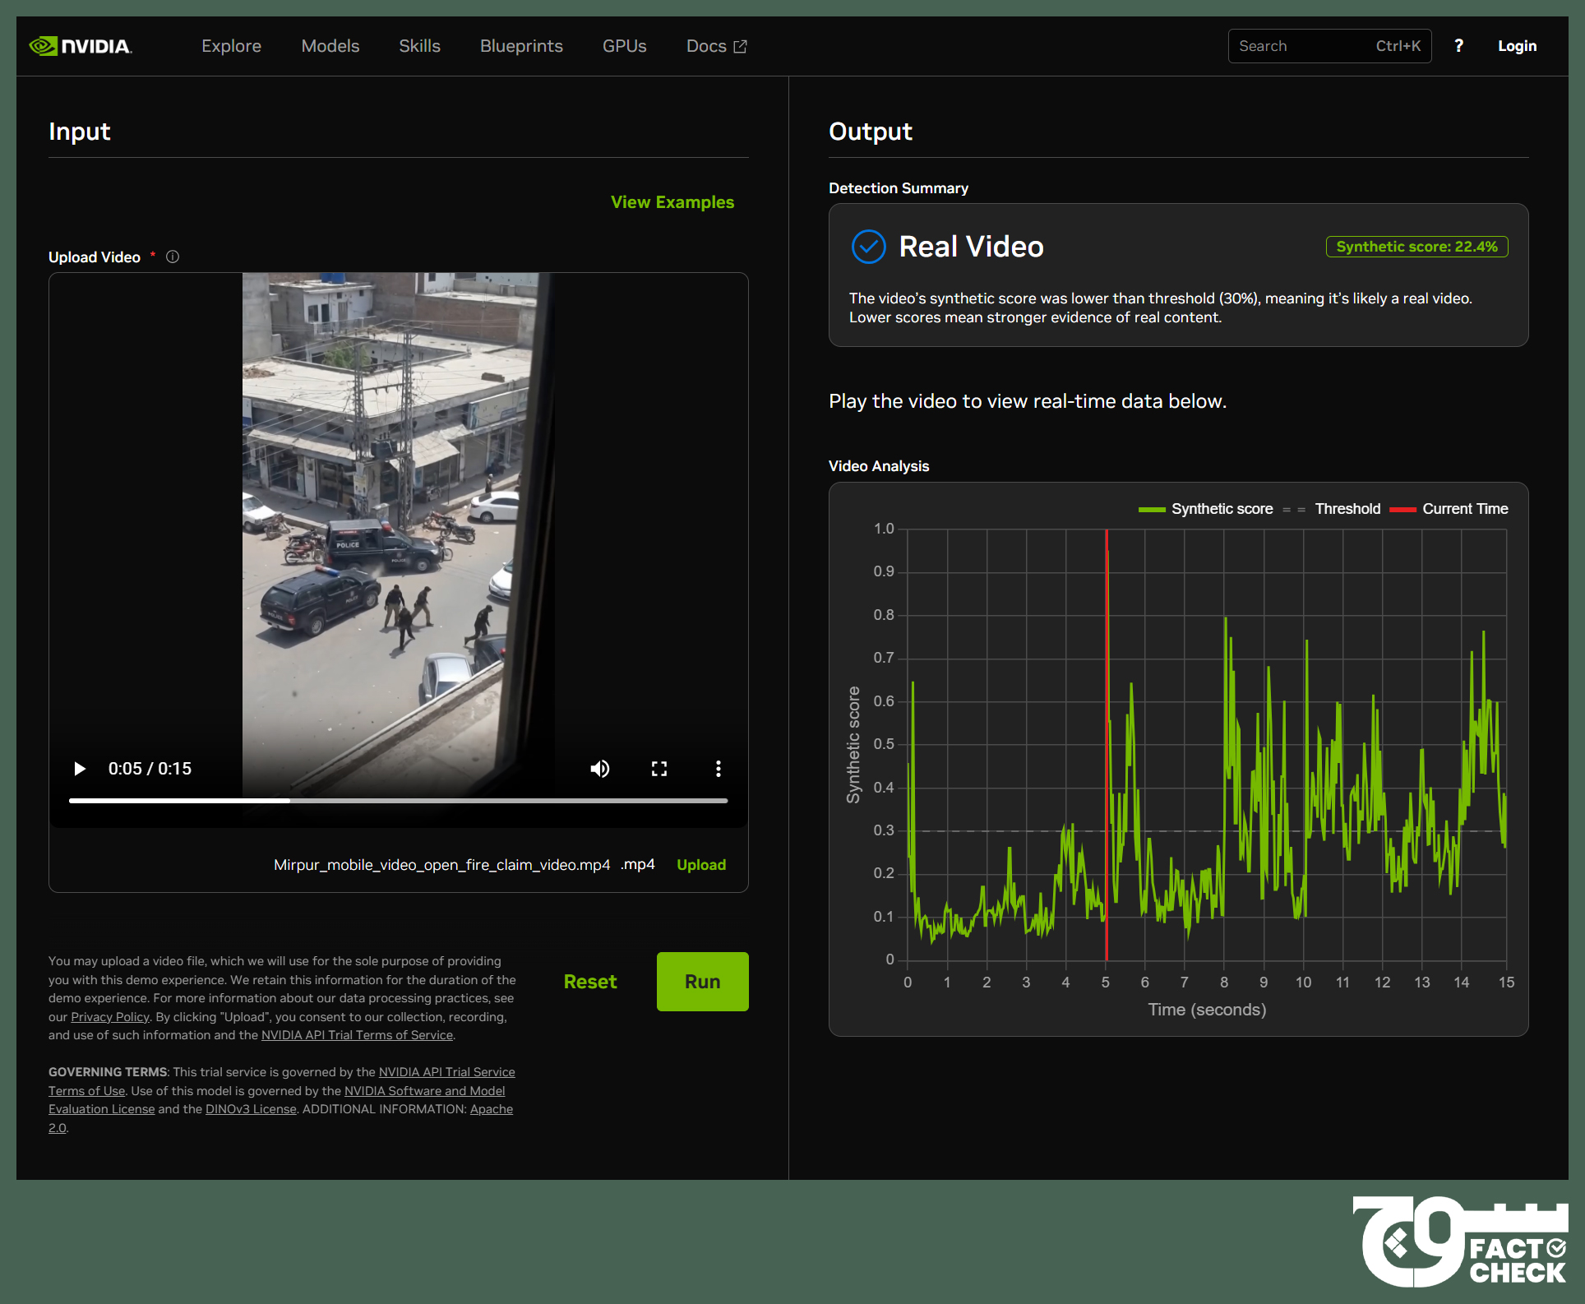The width and height of the screenshot is (1585, 1304).
Task: Click the Input panel heading
Action: pyautogui.click(x=79, y=132)
